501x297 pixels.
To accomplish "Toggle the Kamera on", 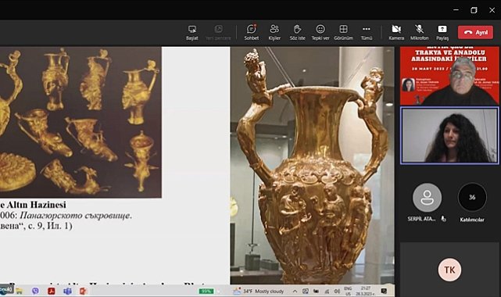I will pyautogui.click(x=396, y=32).
